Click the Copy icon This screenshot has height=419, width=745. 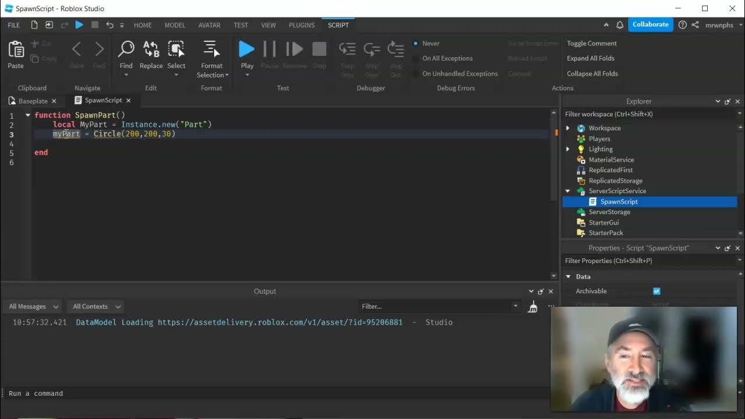tap(35, 58)
